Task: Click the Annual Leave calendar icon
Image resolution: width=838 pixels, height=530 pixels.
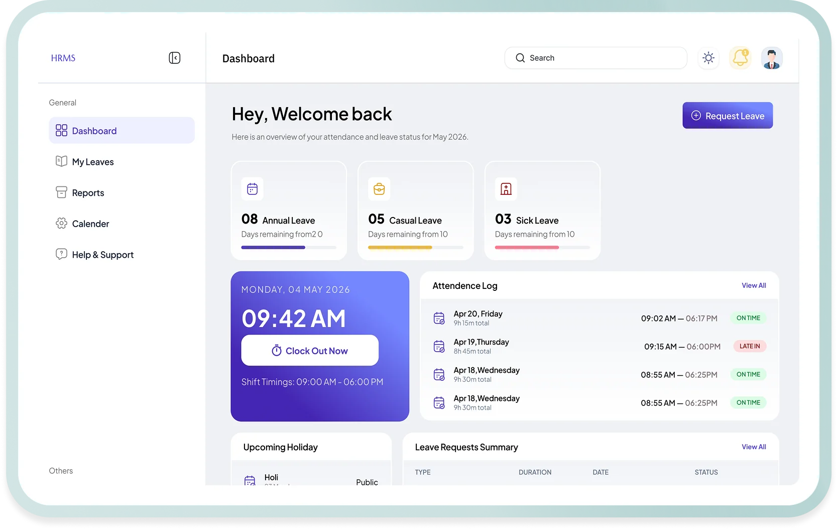Action: point(253,189)
